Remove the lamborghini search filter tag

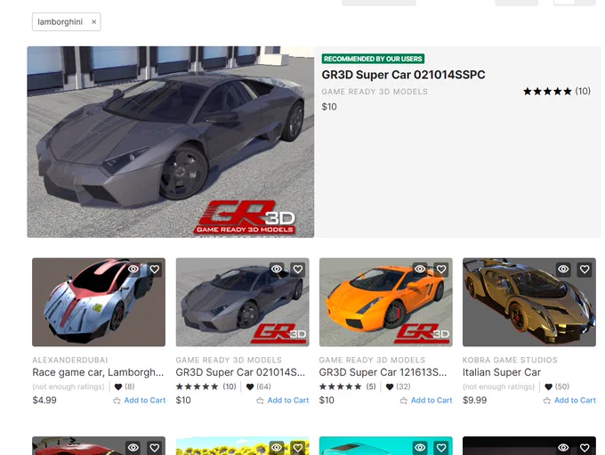(x=93, y=22)
